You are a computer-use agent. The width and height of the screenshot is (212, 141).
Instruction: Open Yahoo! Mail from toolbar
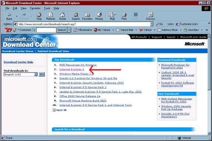(125, 30)
